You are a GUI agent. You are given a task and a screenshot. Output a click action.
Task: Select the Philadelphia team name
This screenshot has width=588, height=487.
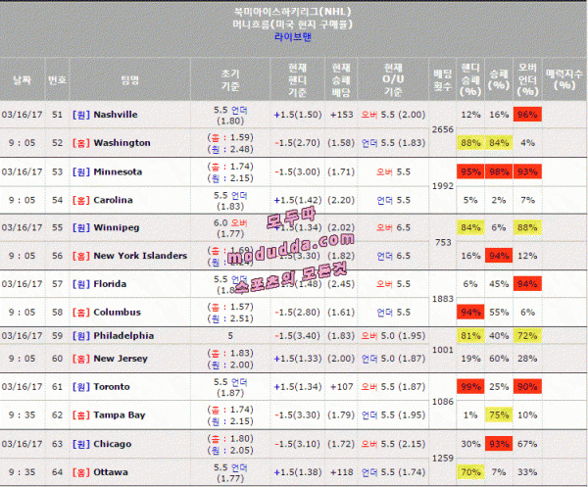point(123,335)
